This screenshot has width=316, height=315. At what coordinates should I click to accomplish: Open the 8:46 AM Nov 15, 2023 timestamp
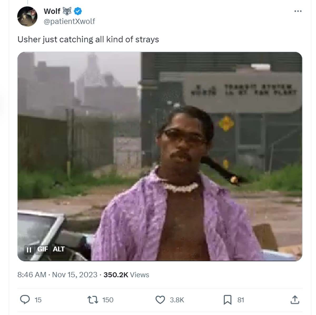(57, 275)
